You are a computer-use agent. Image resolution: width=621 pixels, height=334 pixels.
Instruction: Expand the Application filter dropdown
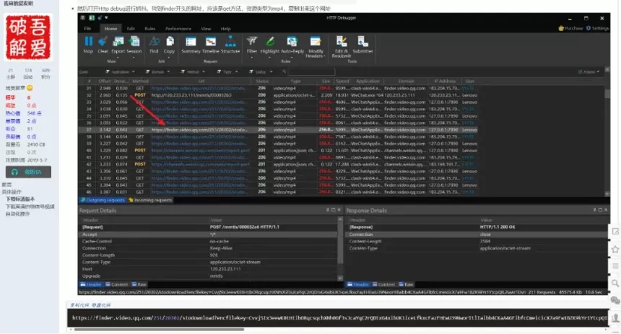coord(121,72)
